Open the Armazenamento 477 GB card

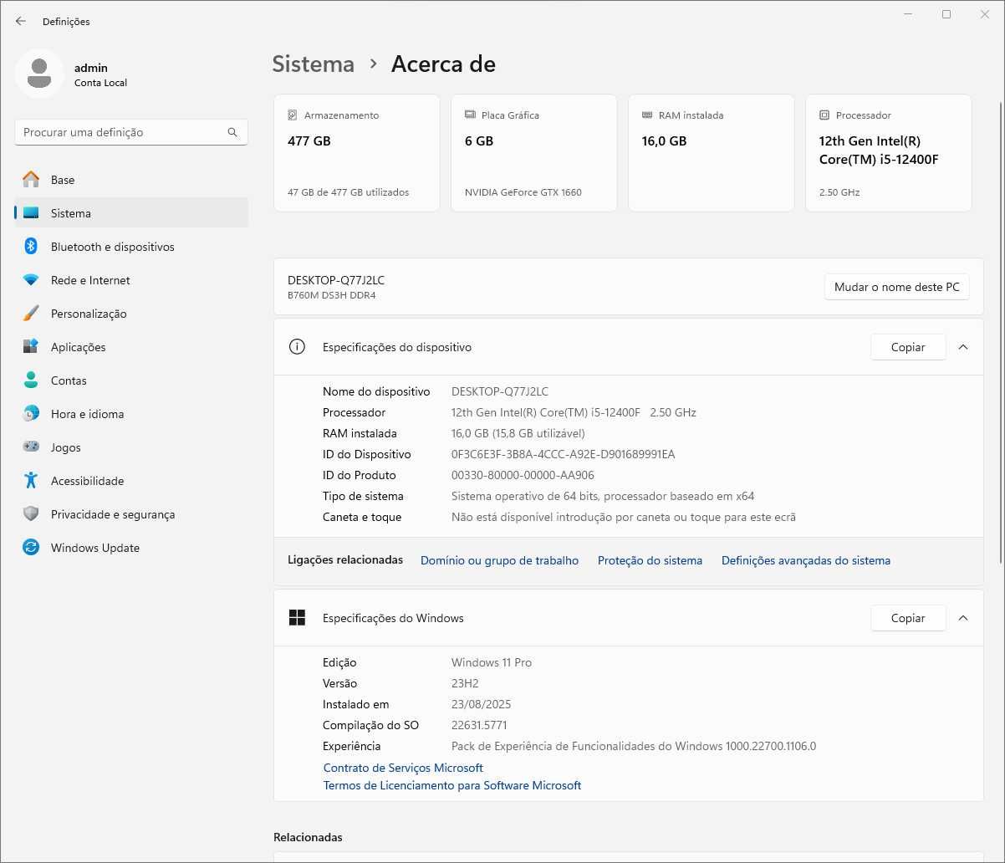(x=357, y=153)
